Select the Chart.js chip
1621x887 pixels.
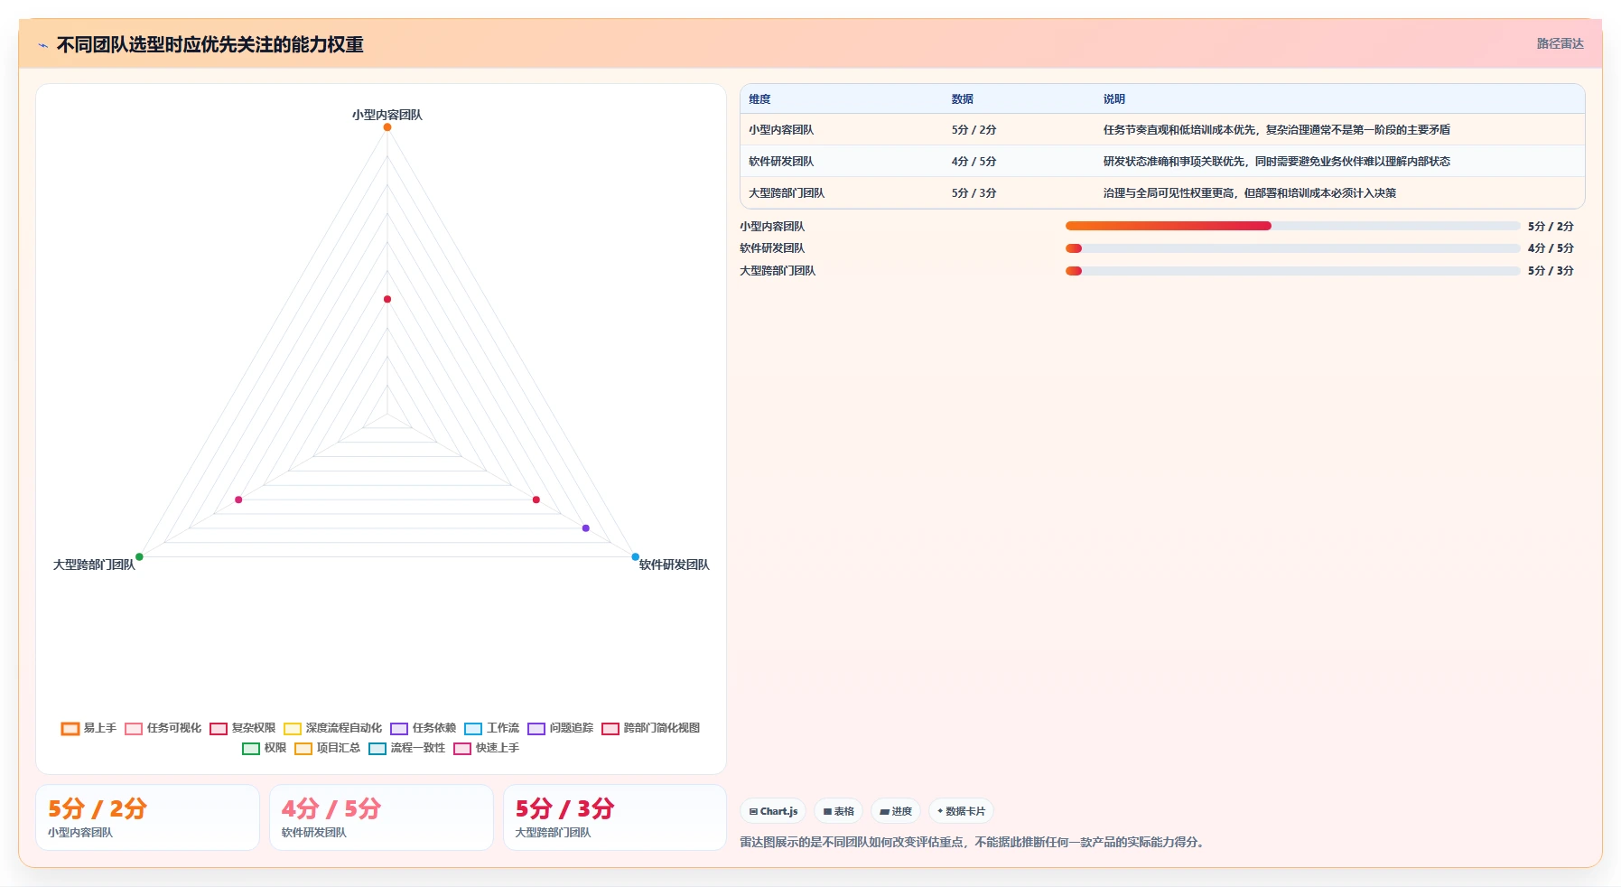point(774,811)
